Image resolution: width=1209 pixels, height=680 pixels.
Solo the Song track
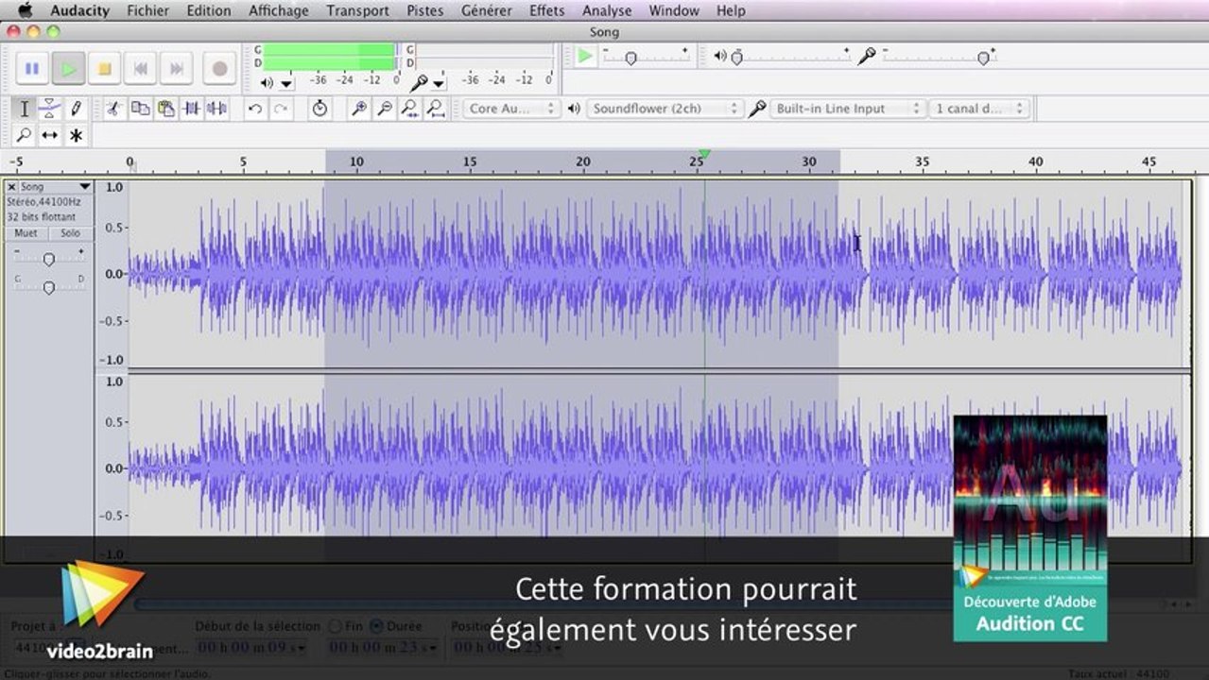(x=71, y=233)
